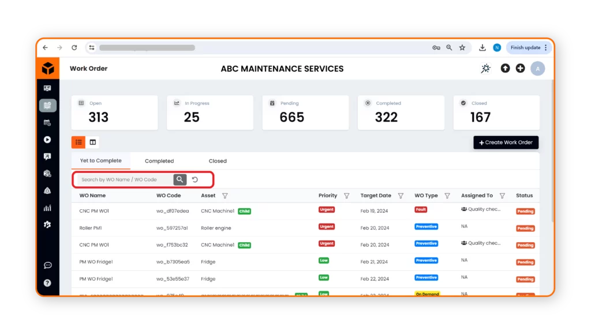Bookmark this page with the star

[462, 47]
